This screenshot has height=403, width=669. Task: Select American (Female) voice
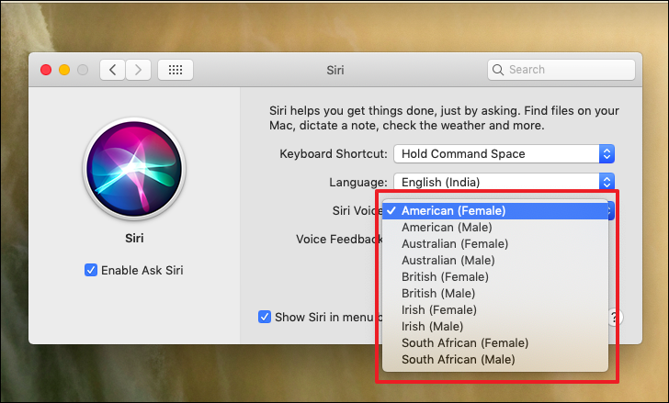point(495,211)
